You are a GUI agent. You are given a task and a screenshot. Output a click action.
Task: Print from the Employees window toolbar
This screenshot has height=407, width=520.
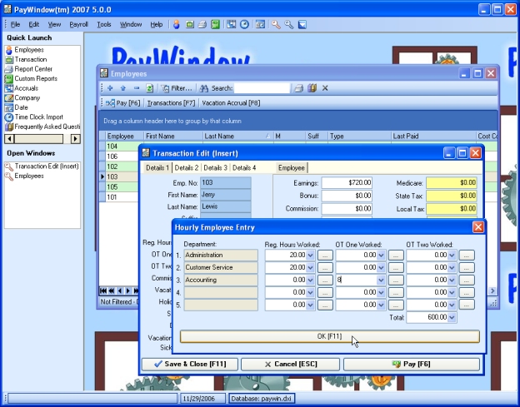pos(299,88)
